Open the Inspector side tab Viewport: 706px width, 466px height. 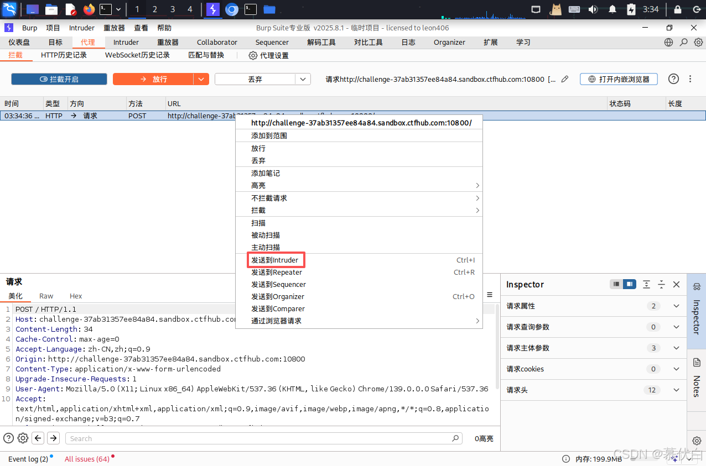click(697, 311)
